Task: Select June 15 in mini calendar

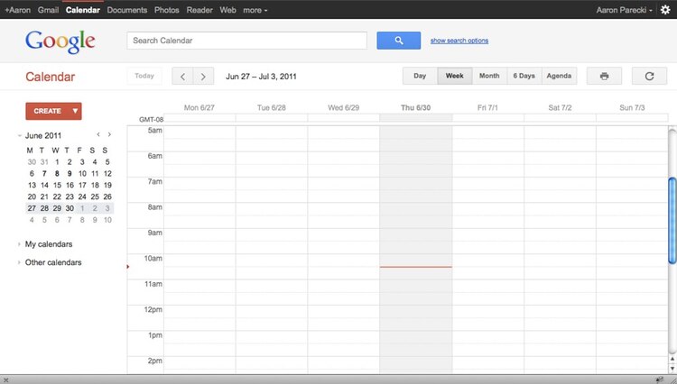Action: pyautogui.click(x=57, y=185)
